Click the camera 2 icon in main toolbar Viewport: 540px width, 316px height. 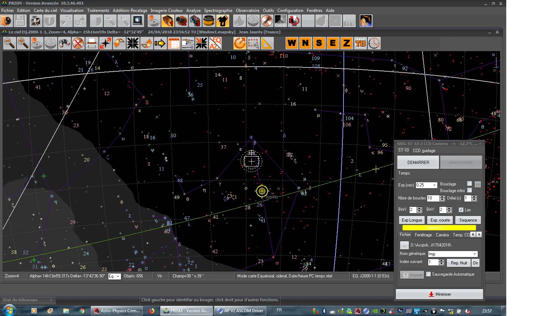click(181, 21)
